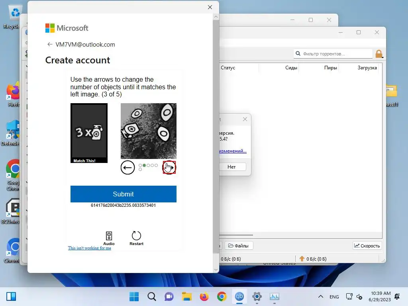The width and height of the screenshot is (408, 306).
Task: Open the Файлы tab in qBittorrent
Action: (x=238, y=245)
